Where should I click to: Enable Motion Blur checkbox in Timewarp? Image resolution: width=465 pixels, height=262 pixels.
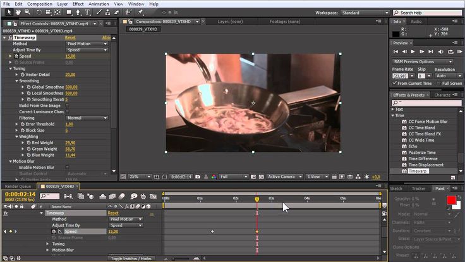coord(67,168)
